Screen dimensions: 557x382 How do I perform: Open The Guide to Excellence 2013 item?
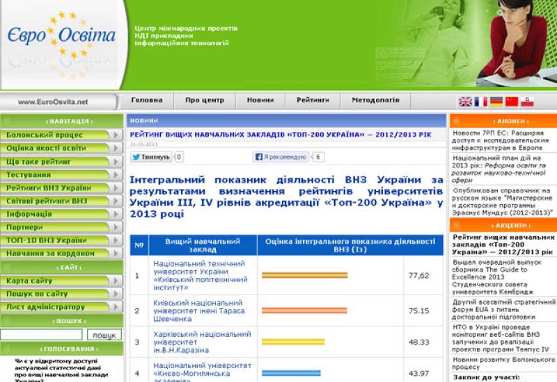coord(496,276)
